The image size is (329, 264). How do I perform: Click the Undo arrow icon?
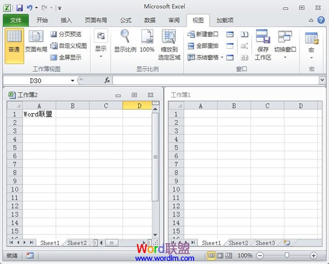point(30,8)
